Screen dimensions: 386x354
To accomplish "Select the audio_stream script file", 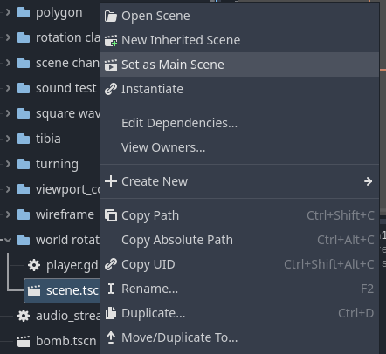I will (59, 316).
